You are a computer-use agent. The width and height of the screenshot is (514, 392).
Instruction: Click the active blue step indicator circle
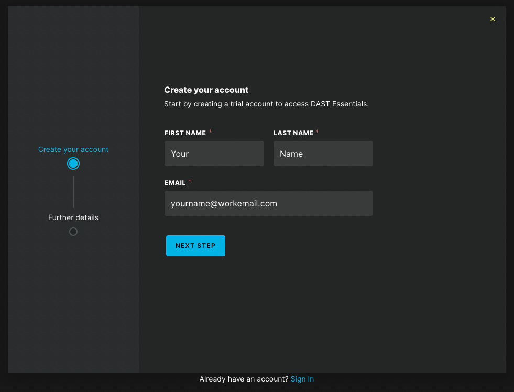pyautogui.click(x=73, y=164)
